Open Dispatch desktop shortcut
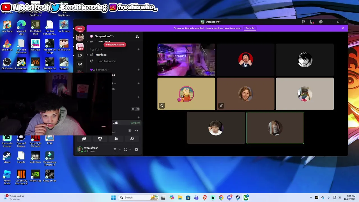 click(64, 64)
